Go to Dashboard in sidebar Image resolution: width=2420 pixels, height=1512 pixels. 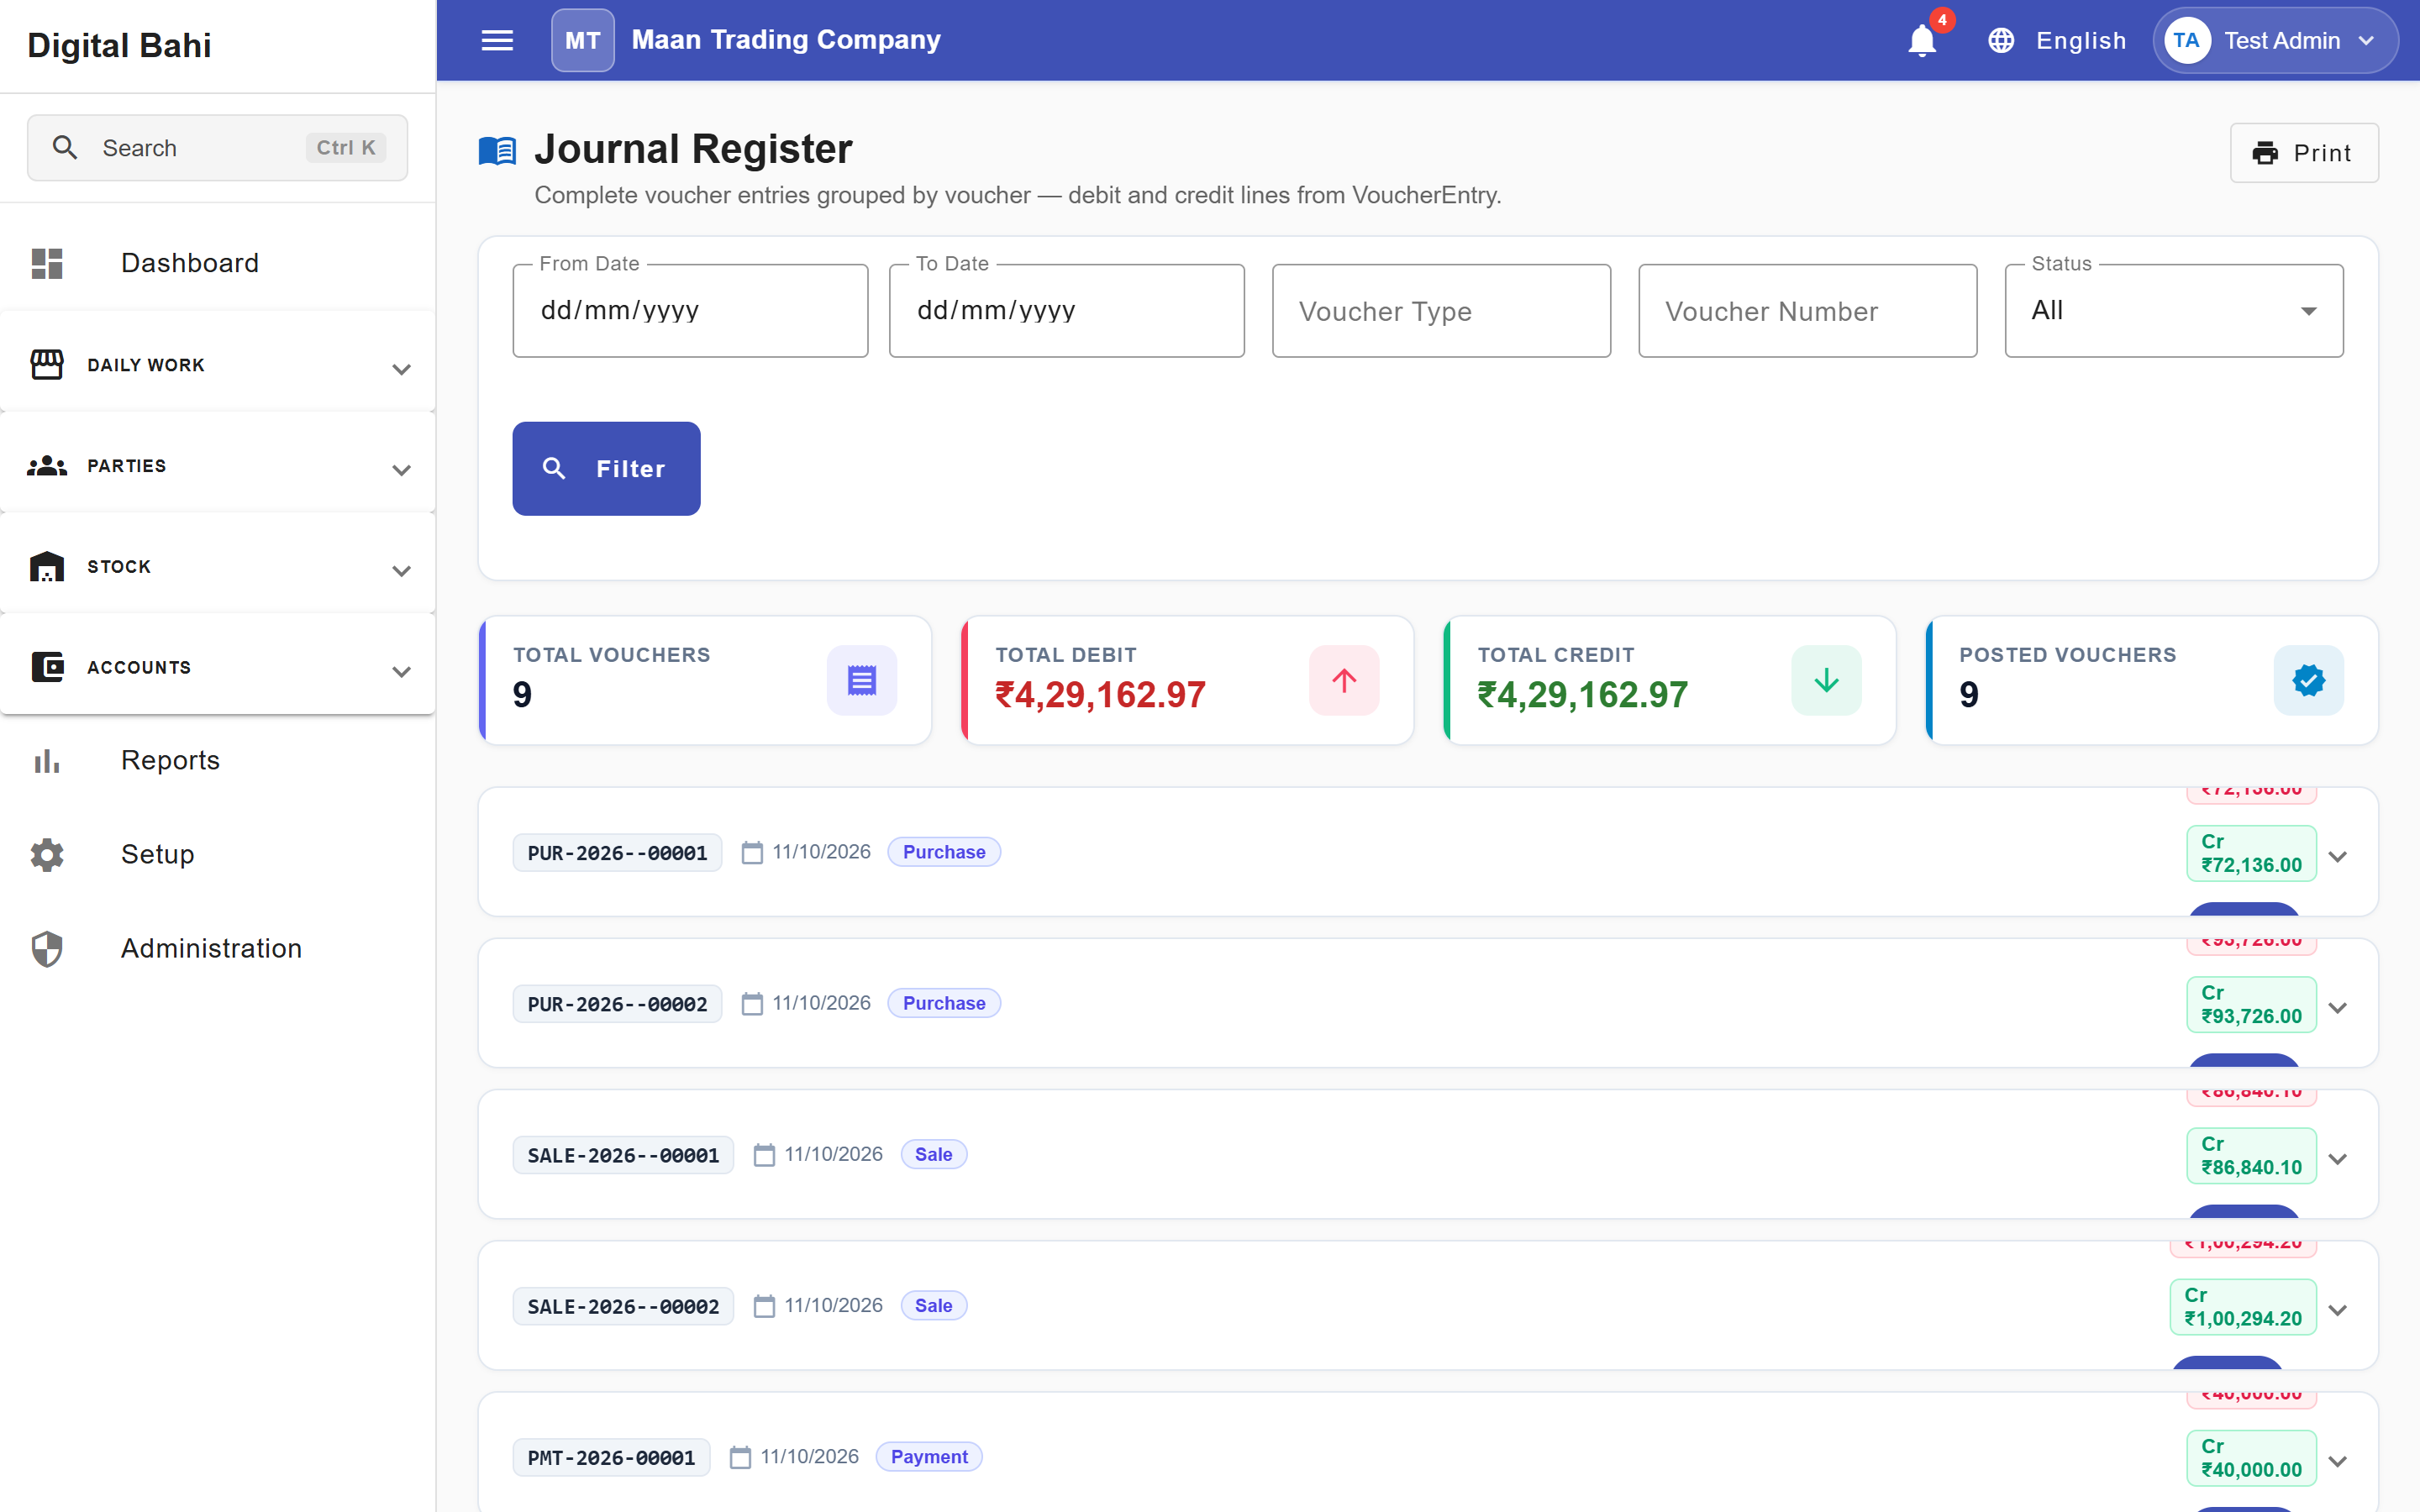[217, 263]
